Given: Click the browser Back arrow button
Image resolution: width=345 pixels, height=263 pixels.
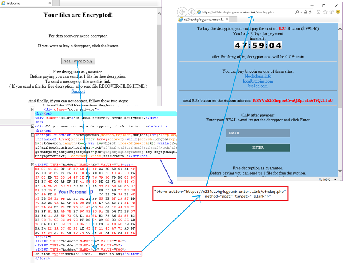Looking at the screenshot, I should pos(182,12).
